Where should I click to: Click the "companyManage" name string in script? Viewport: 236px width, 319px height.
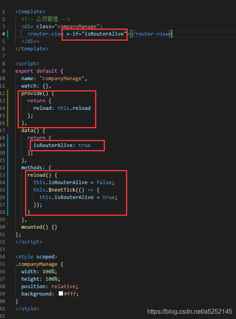point(62,79)
